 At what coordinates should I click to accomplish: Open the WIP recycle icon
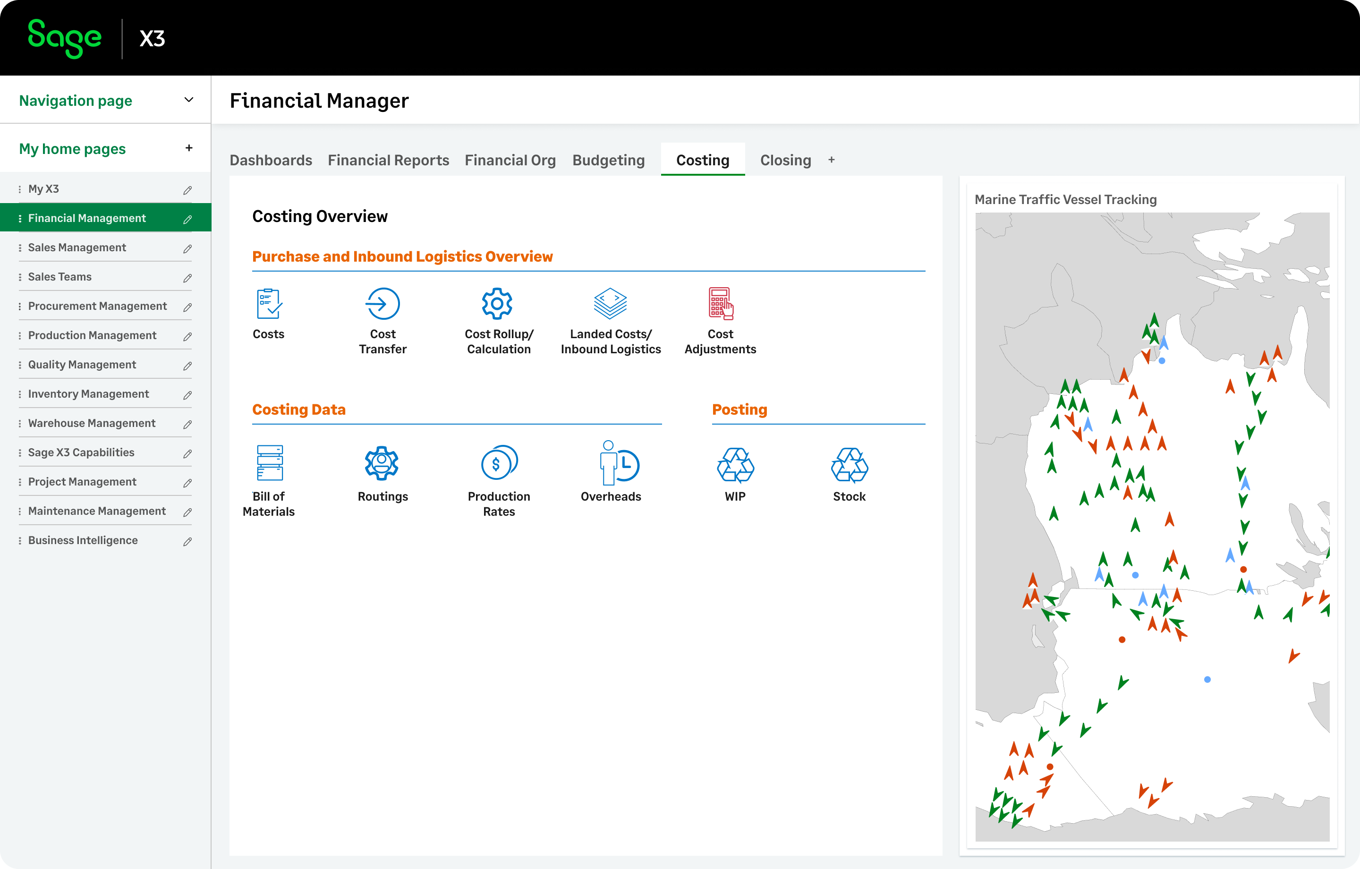[735, 465]
